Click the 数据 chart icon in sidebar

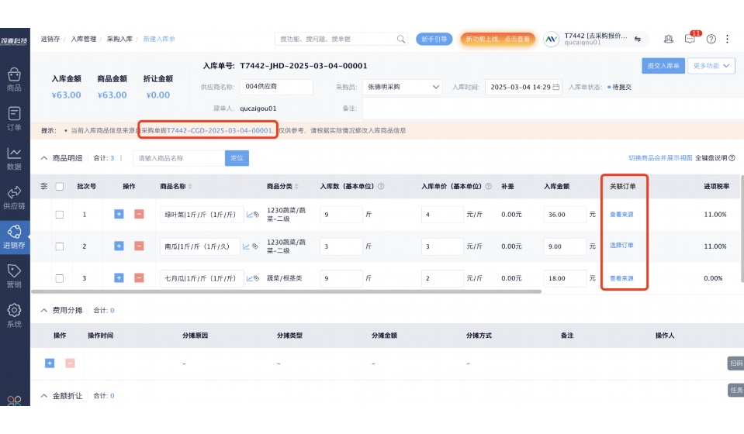14,157
